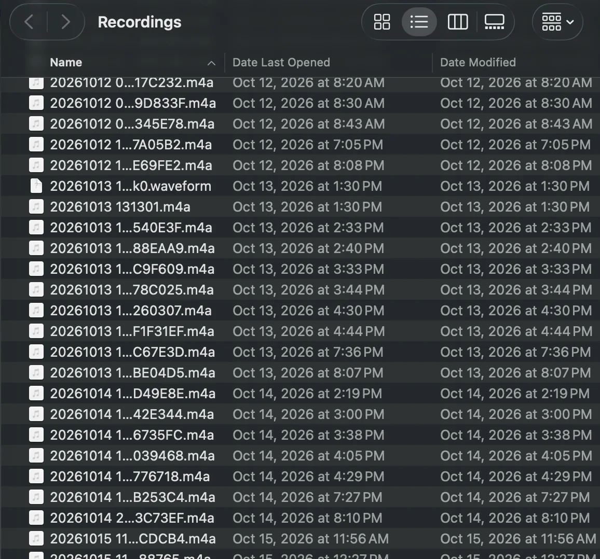The width and height of the screenshot is (600, 559).
Task: Select file name 20261013 1...C67E3D.m4a
Action: click(133, 352)
